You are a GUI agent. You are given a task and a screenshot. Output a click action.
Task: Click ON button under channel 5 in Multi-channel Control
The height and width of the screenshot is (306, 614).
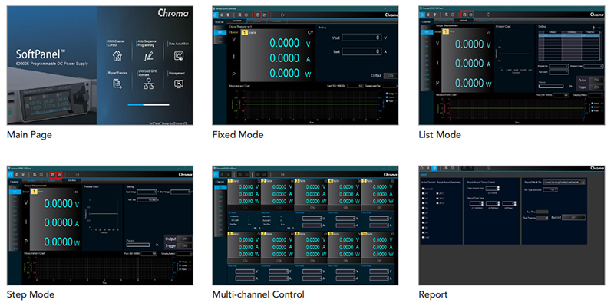(x=378, y=208)
